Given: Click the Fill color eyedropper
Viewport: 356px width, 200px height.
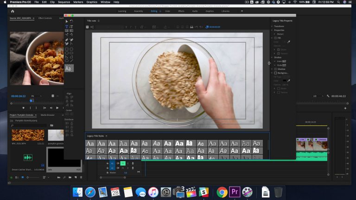Looking at the screenshot, I should click(x=289, y=42).
